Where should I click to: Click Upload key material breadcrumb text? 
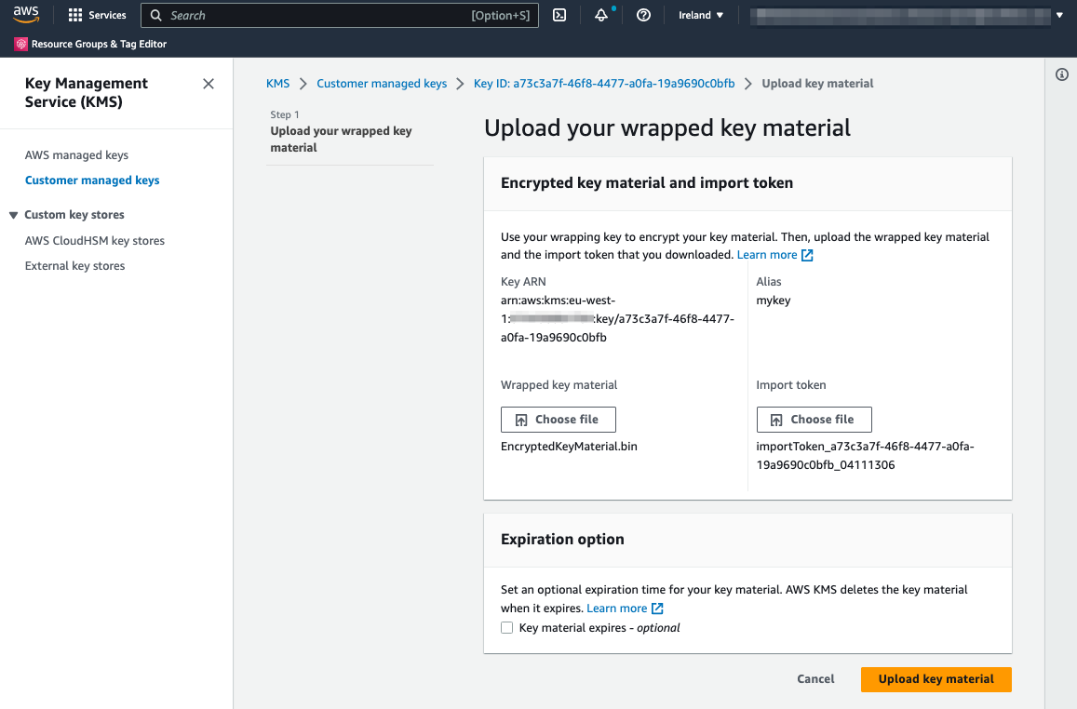[x=817, y=83]
